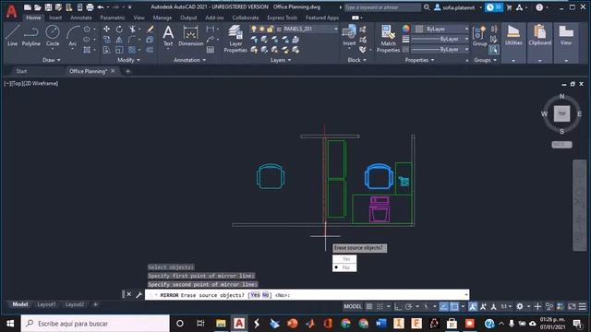Click the Erase tool icon
Screen dimensions: 591x332
point(150,29)
